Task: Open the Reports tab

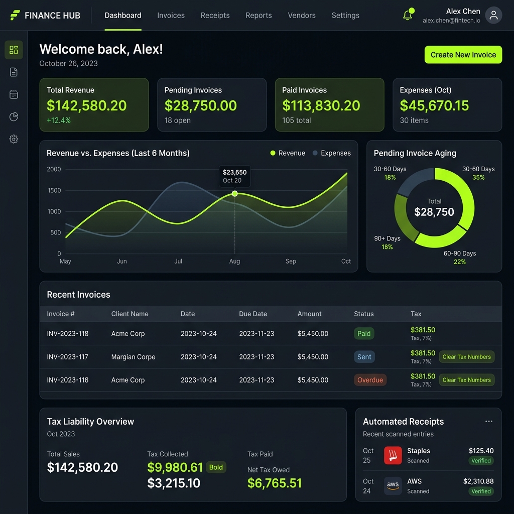Action: pyautogui.click(x=259, y=15)
